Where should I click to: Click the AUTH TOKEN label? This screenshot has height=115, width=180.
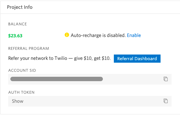21,92
